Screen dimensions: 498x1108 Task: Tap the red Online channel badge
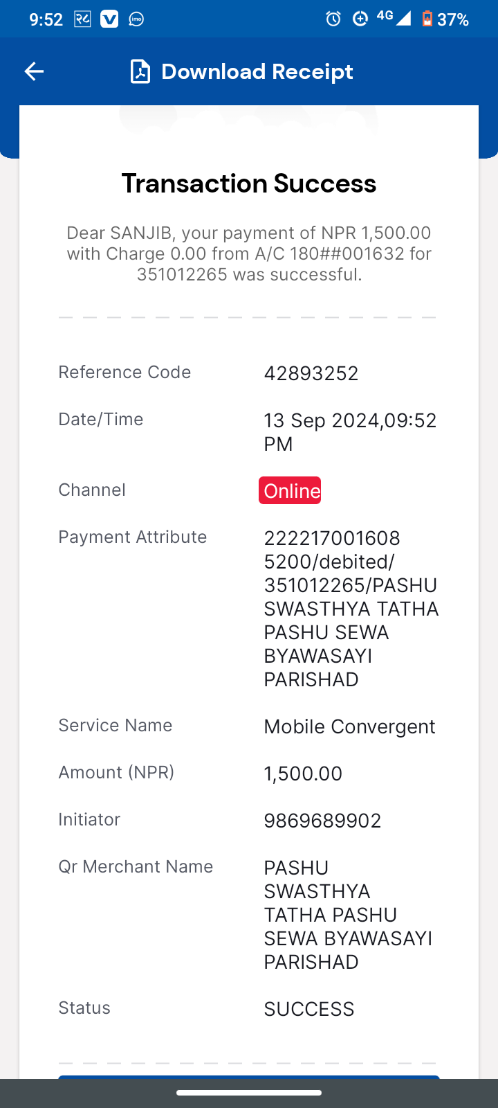click(x=290, y=490)
